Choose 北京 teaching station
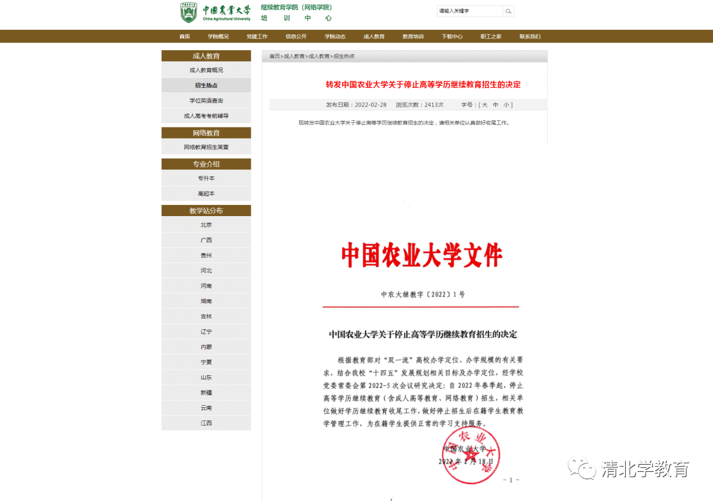This screenshot has width=713, height=501. 206,225
